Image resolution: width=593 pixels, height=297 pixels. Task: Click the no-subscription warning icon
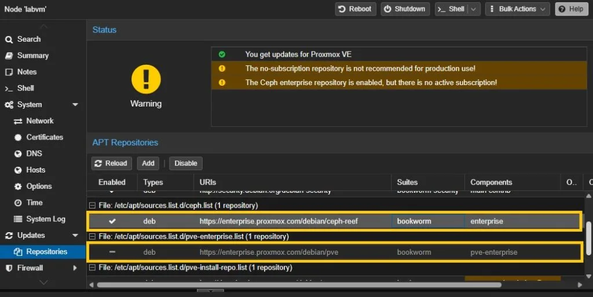222,68
